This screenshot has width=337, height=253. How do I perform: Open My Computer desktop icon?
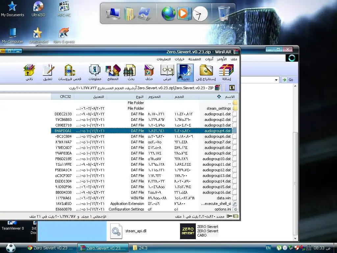(12, 36)
